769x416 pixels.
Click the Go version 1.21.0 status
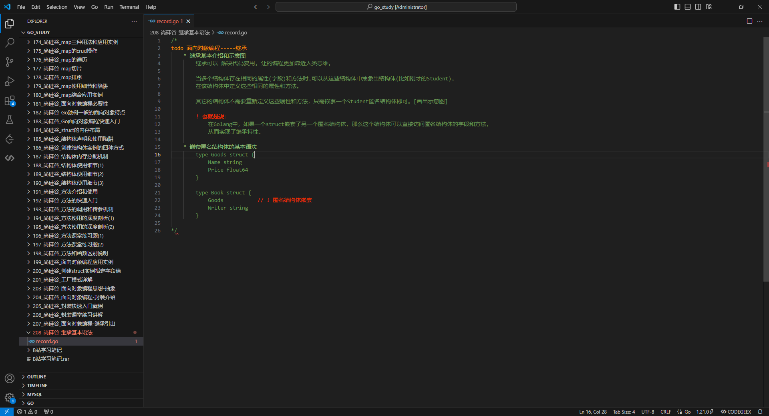705,412
